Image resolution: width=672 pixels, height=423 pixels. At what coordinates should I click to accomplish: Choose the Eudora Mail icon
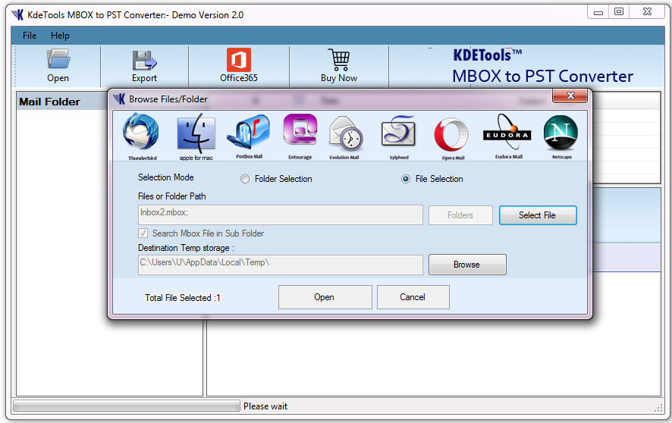click(x=507, y=134)
